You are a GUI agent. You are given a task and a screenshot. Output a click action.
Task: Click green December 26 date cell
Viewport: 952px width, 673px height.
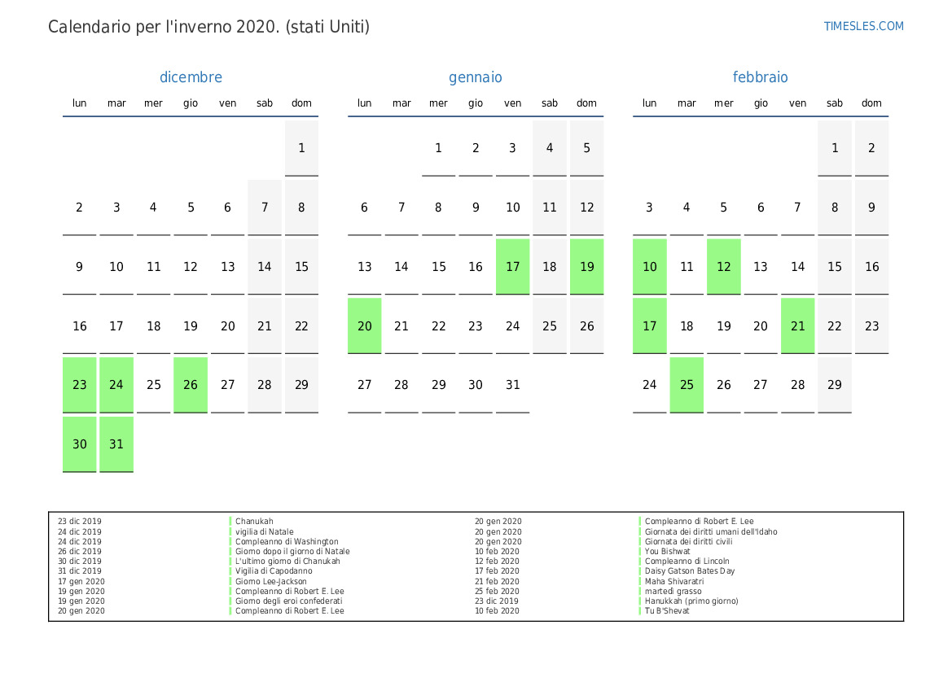tap(191, 385)
